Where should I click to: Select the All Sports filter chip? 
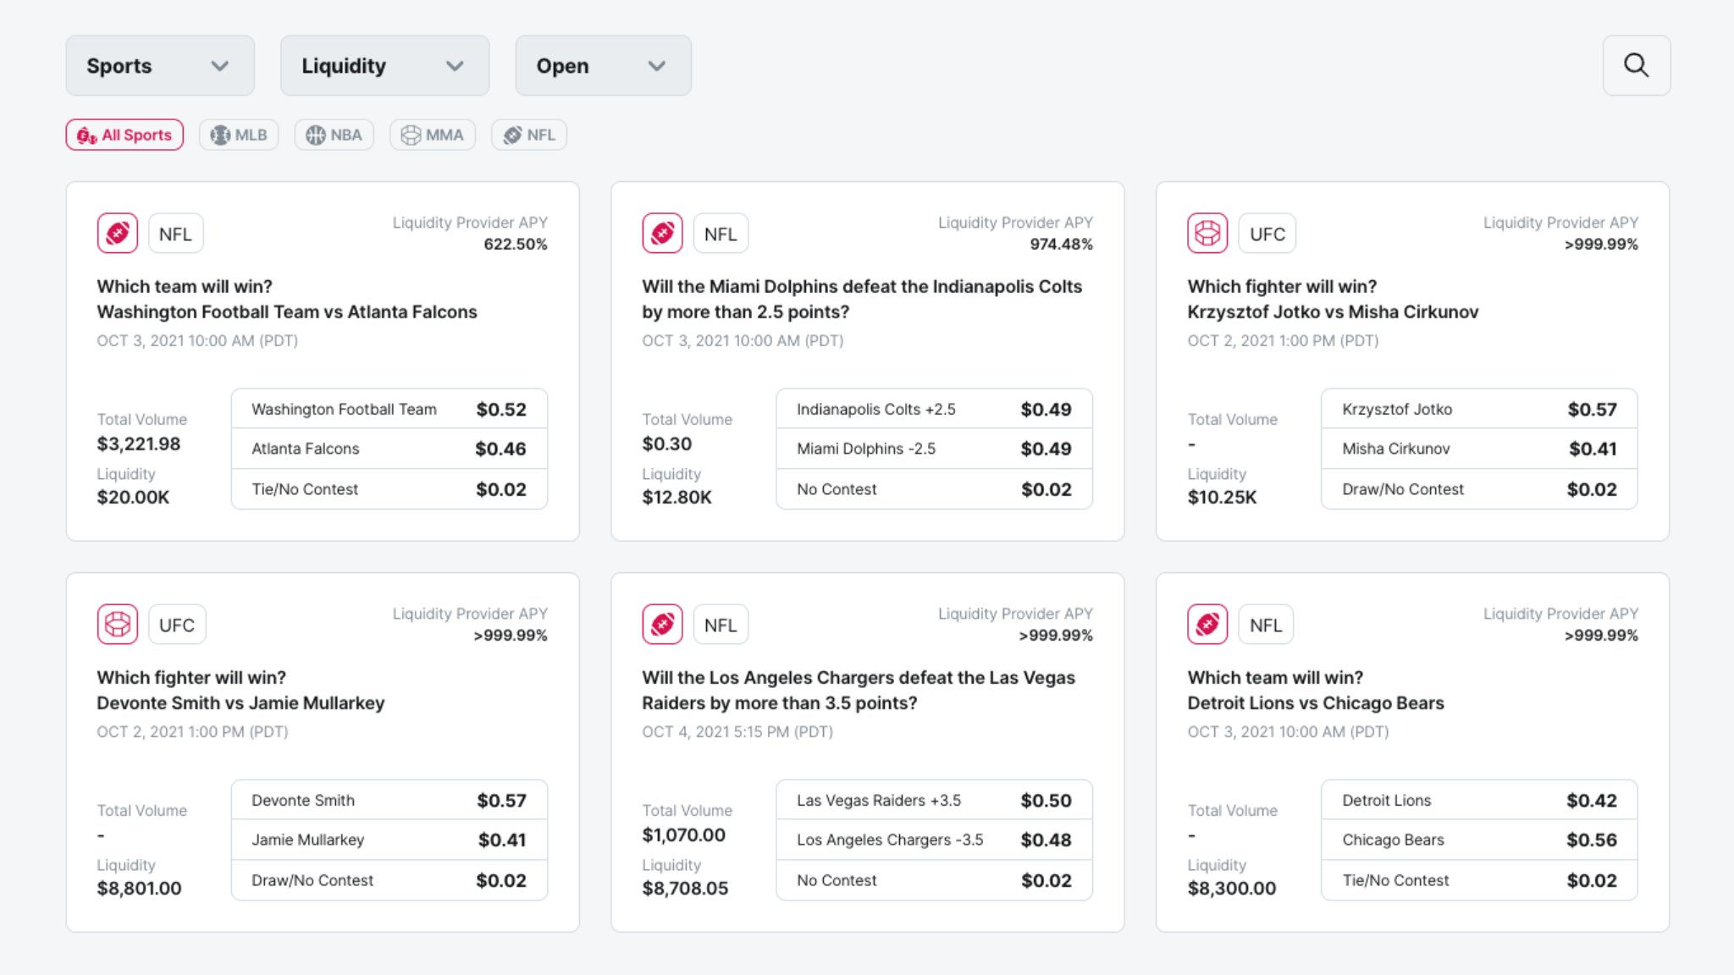[x=124, y=135]
